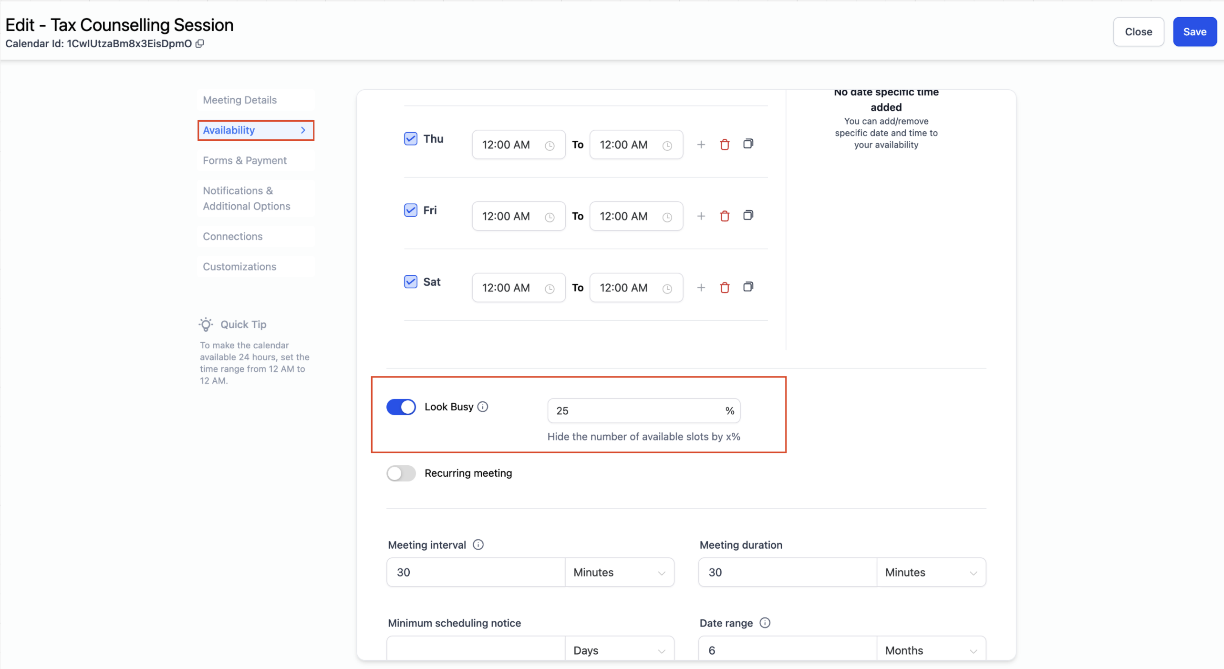This screenshot has height=669, width=1224.
Task: Go to the Forms & Payment section
Action: 244,160
